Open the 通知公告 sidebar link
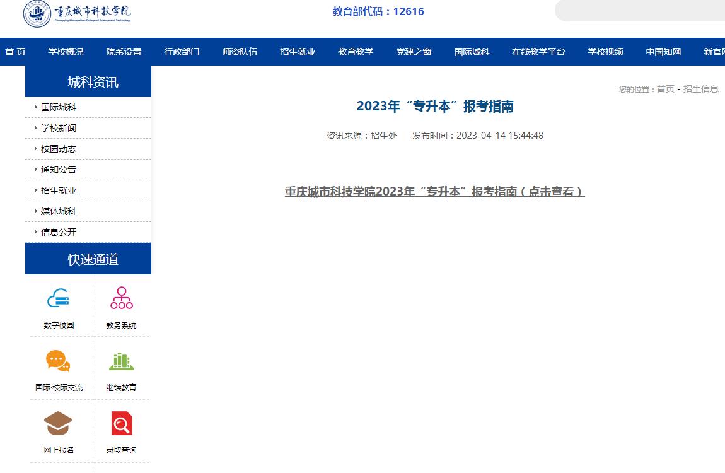 pyautogui.click(x=58, y=170)
